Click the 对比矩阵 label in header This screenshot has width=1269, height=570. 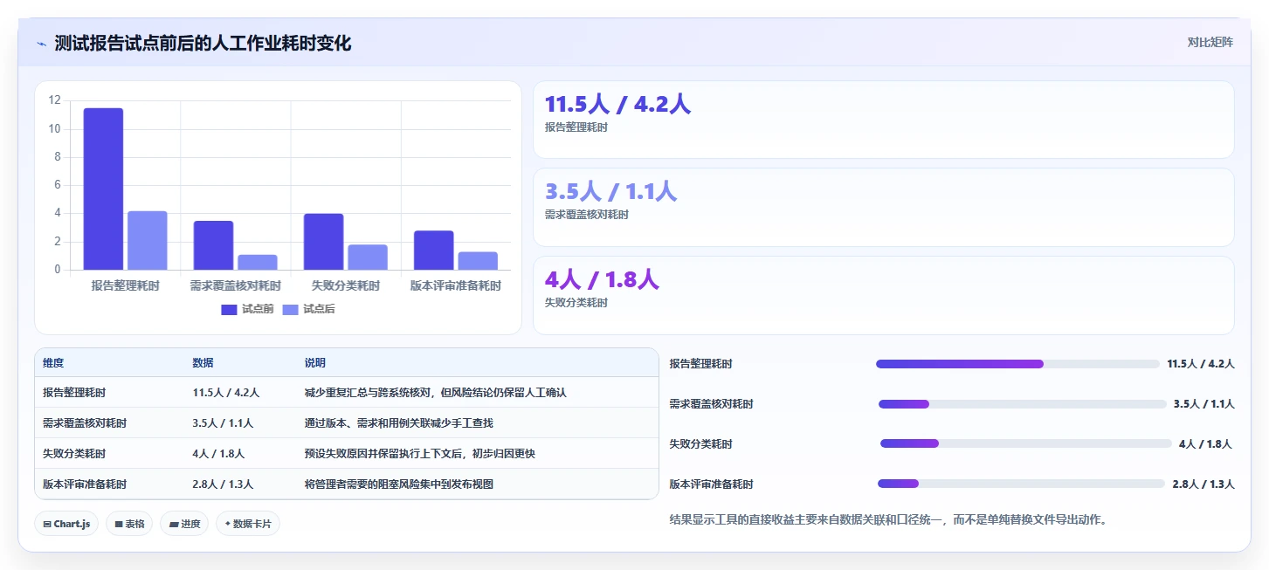click(1210, 42)
